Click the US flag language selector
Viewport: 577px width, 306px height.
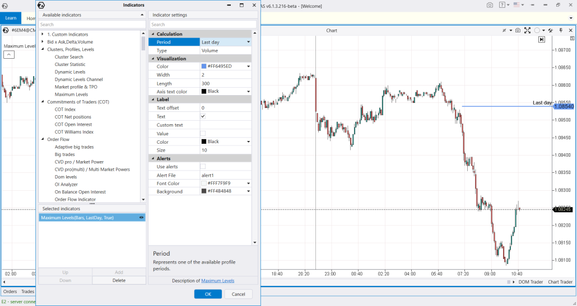(517, 5)
